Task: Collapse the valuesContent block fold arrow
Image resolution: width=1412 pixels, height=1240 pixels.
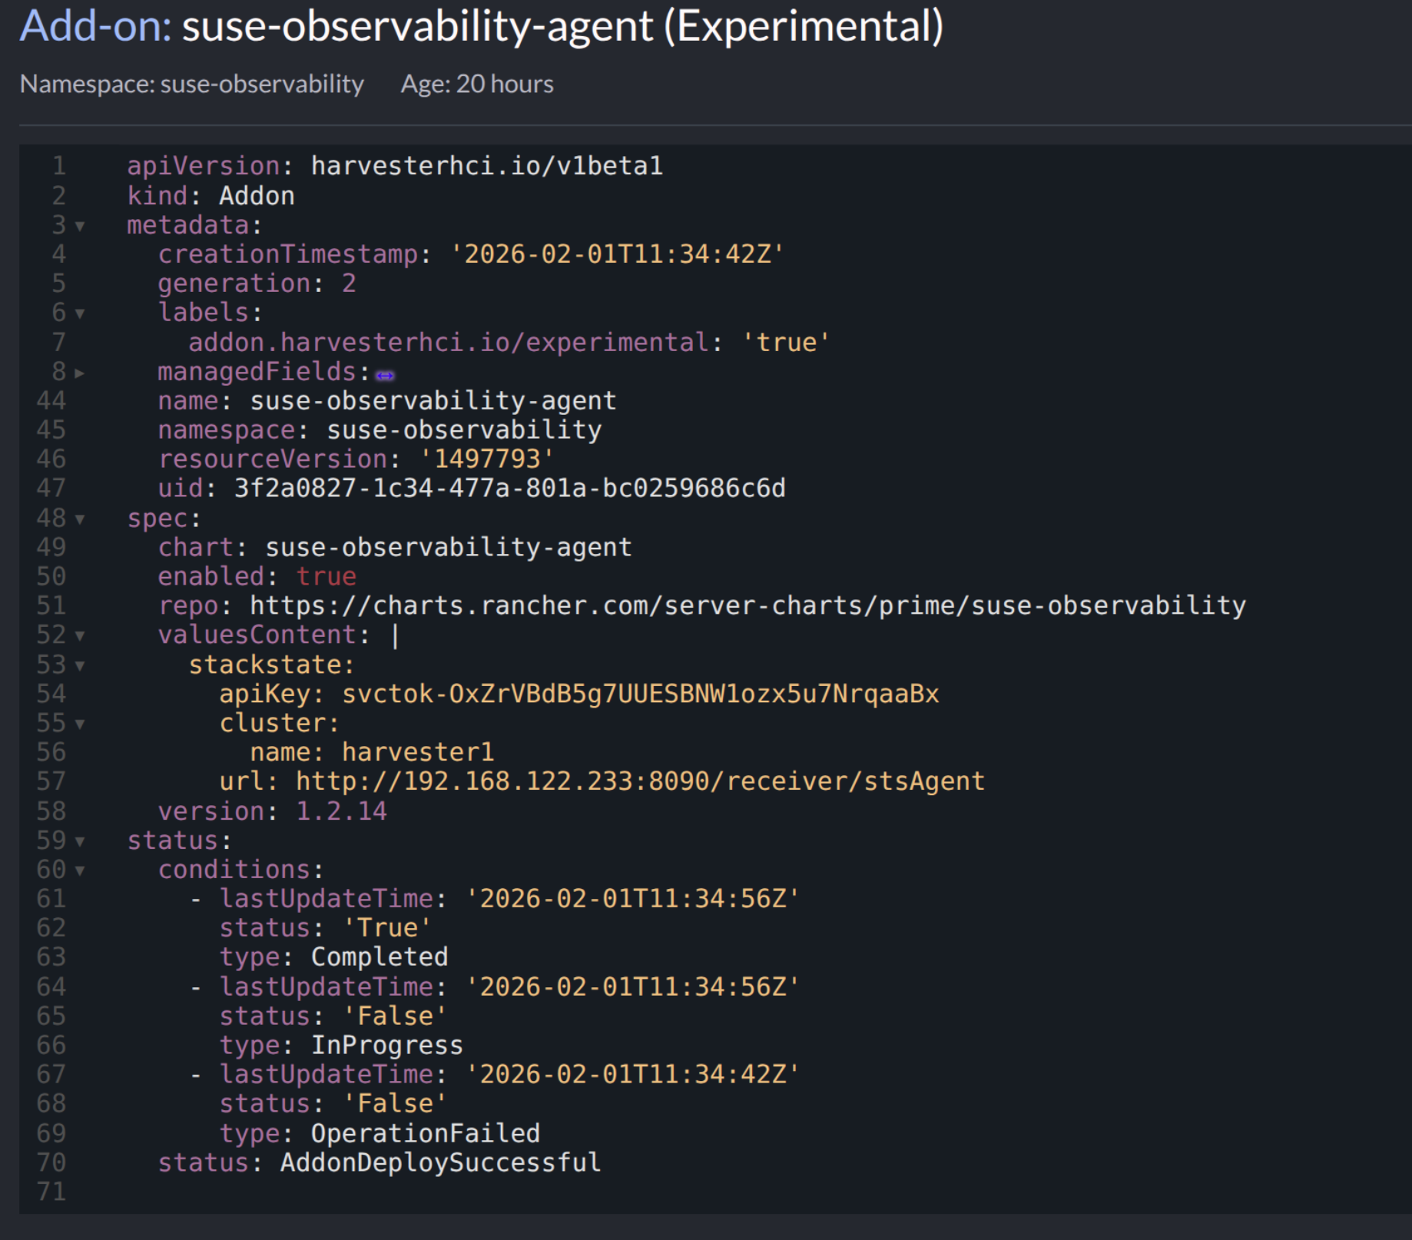Action: point(80,637)
